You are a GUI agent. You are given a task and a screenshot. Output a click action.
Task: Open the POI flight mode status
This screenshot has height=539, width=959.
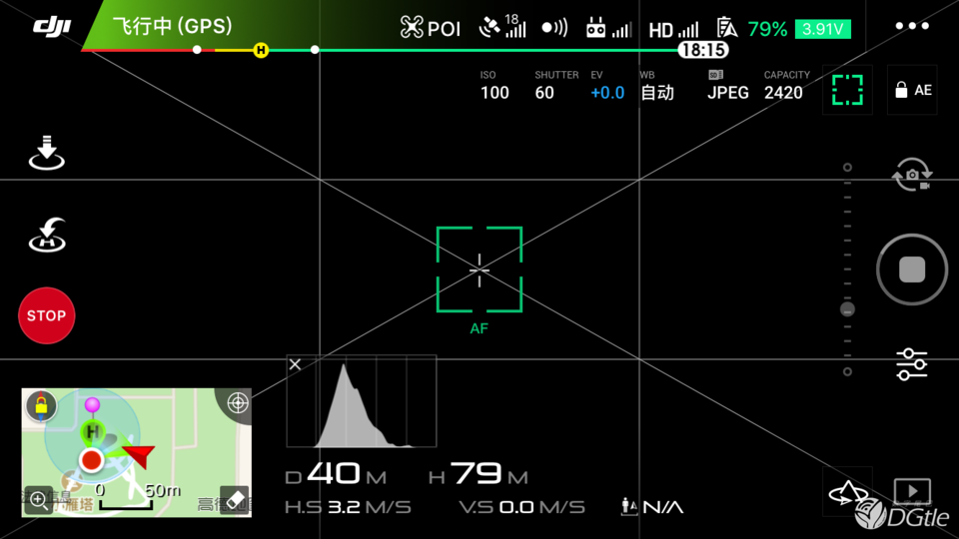point(431,28)
